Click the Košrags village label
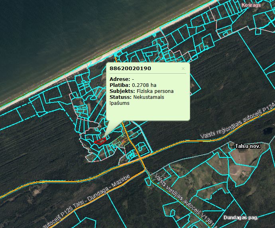275x228 pixels. point(251,5)
